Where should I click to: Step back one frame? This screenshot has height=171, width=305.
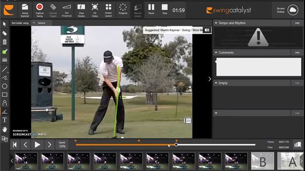click(25, 144)
